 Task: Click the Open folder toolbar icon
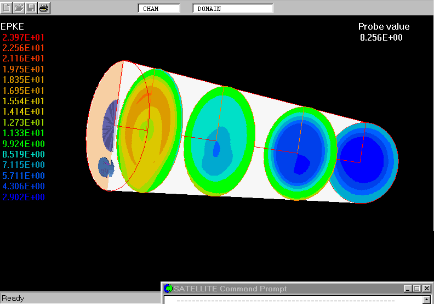coord(19,8)
